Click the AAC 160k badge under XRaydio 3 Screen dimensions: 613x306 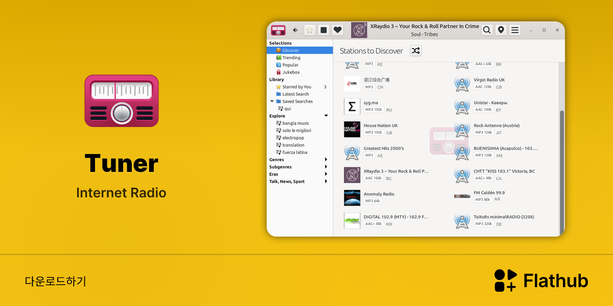[373, 178]
